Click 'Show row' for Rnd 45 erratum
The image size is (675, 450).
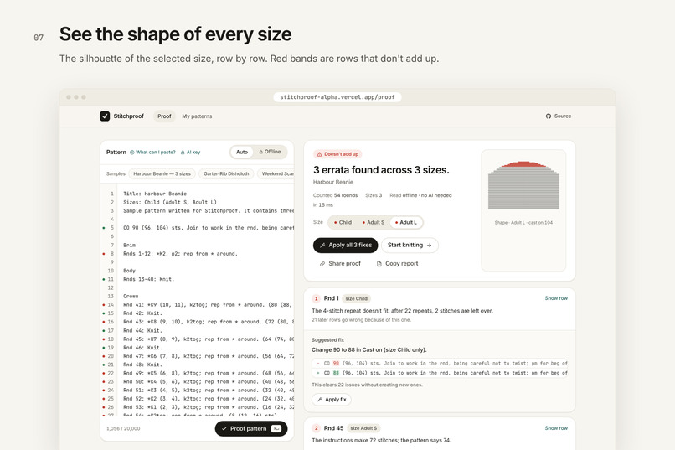click(556, 428)
